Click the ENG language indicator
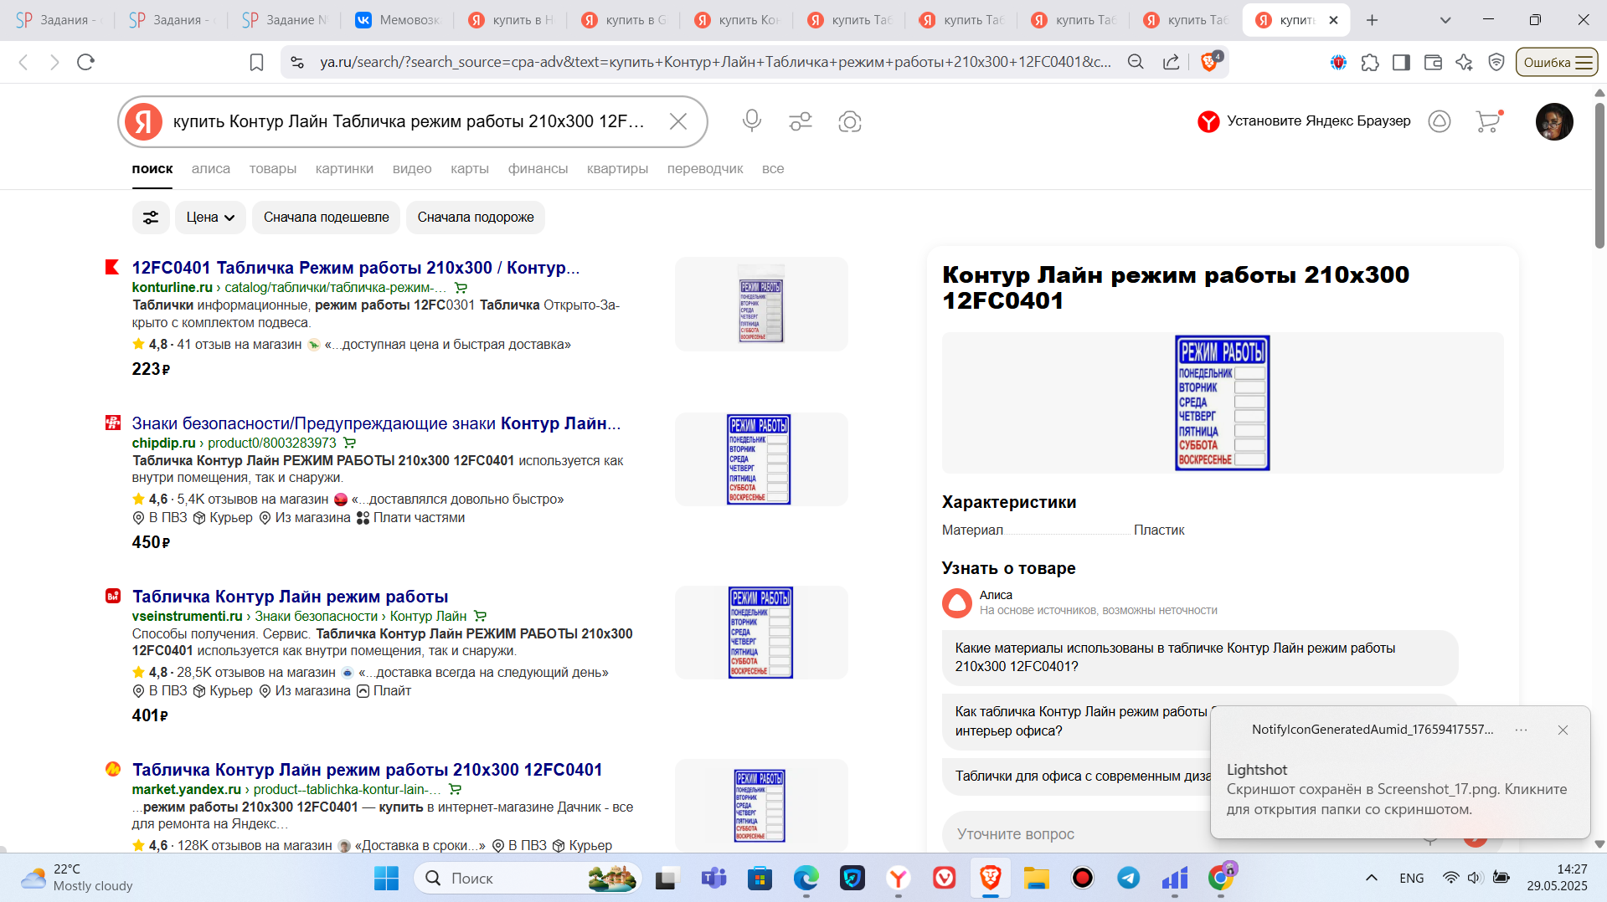1607x902 pixels. 1412,878
